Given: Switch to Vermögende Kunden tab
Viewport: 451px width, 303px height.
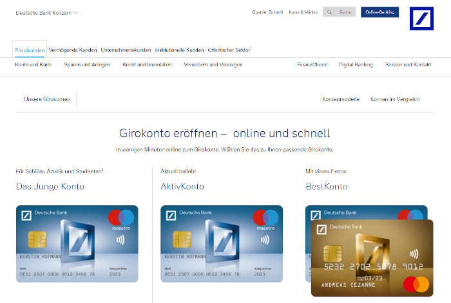Looking at the screenshot, I should coord(73,50).
